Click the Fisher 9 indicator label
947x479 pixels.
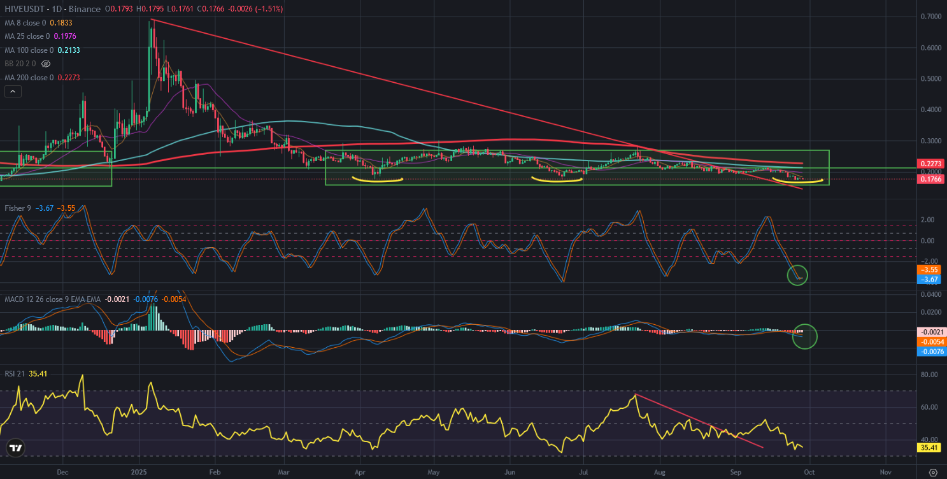point(17,208)
